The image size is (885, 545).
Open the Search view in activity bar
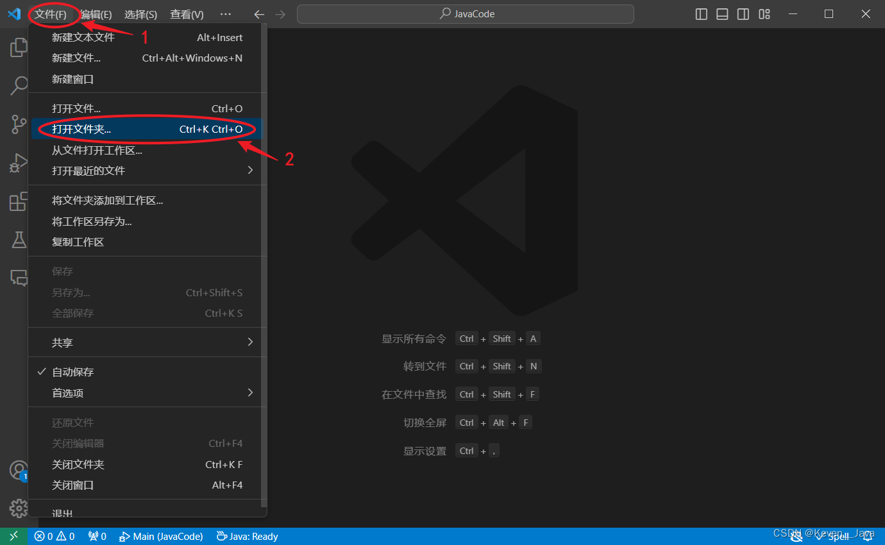[19, 85]
